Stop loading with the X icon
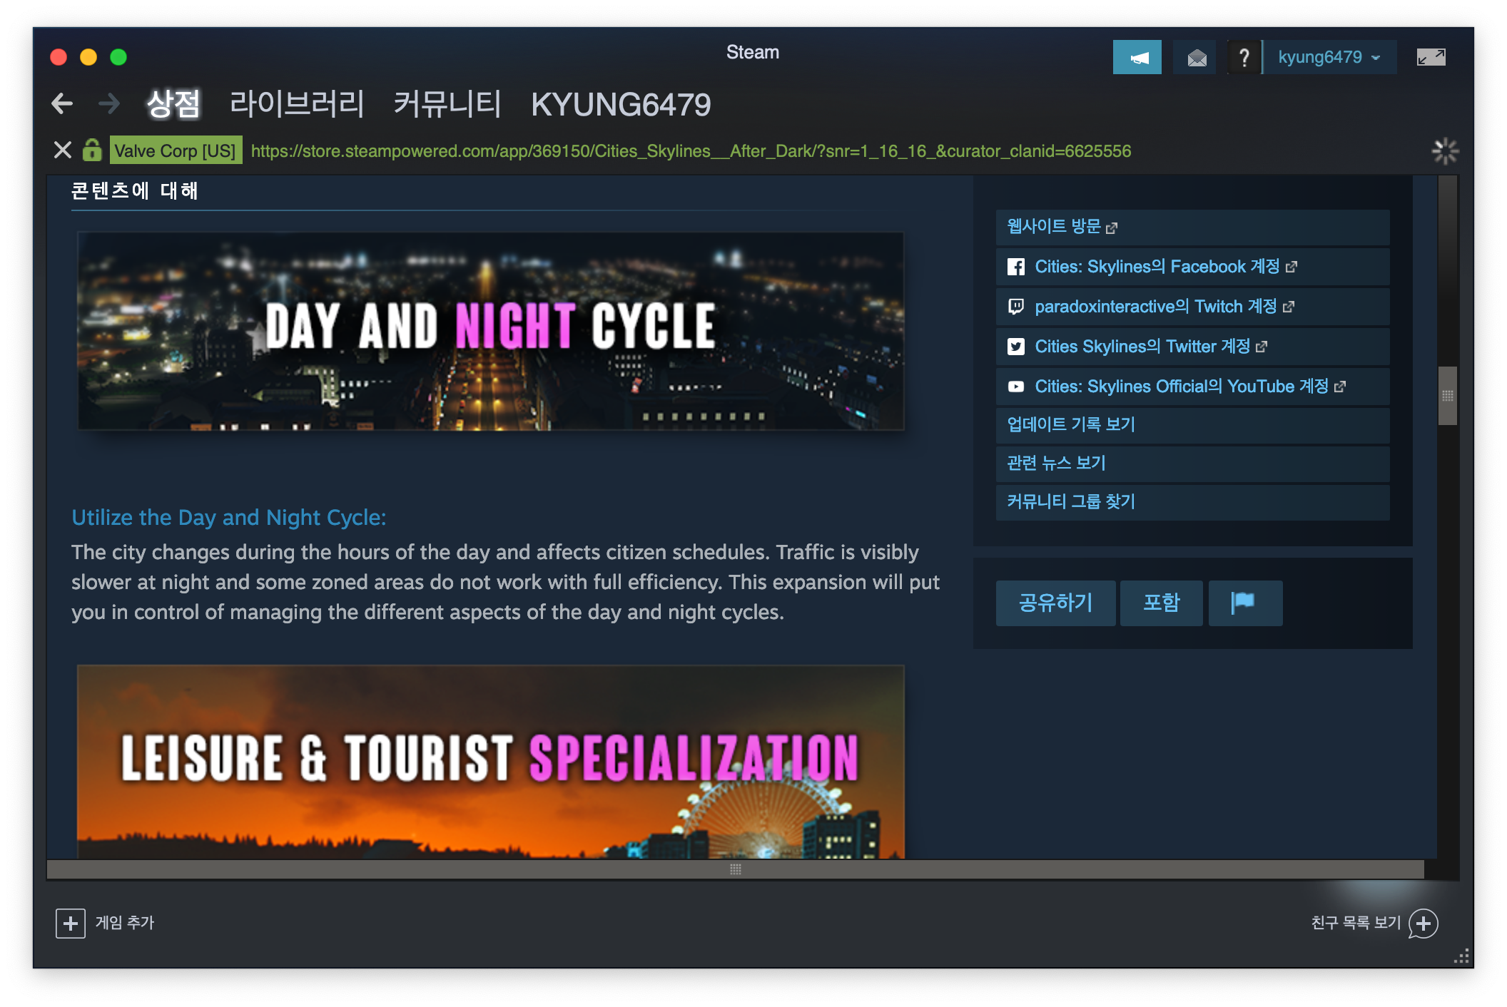Image resolution: width=1507 pixels, height=1007 pixels. (62, 150)
